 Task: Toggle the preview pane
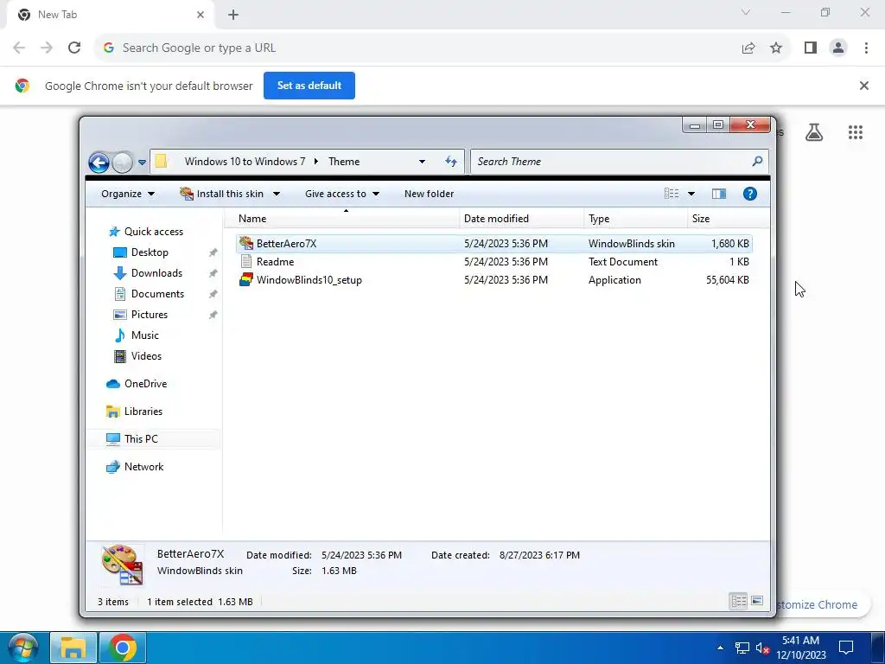pos(718,194)
